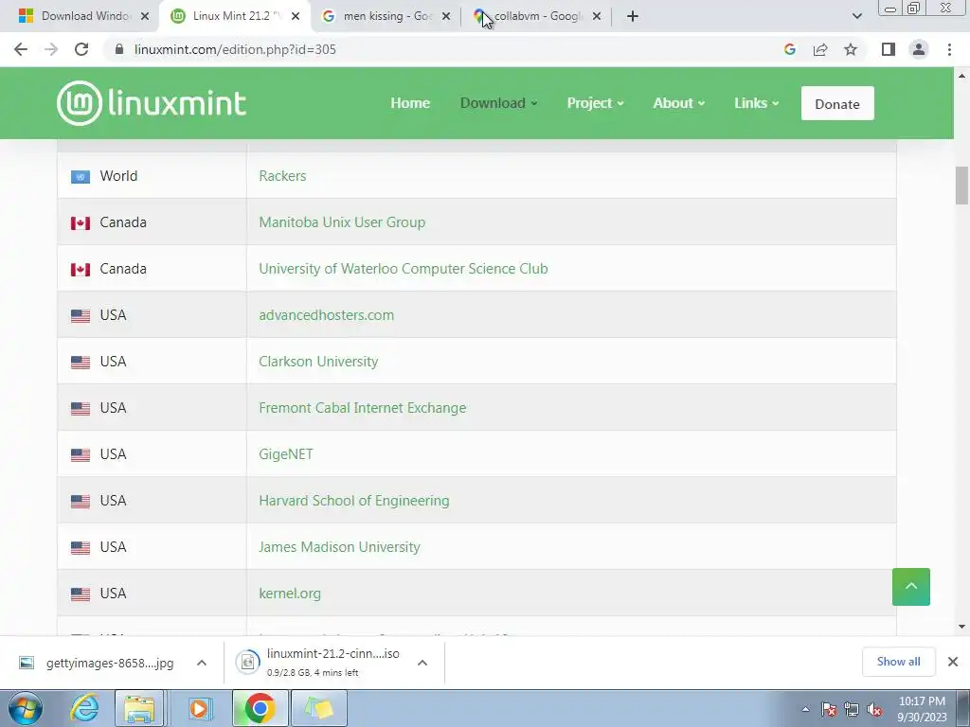The image size is (970, 727).
Task: Open linuxmint iso download options chevron
Action: point(422,663)
